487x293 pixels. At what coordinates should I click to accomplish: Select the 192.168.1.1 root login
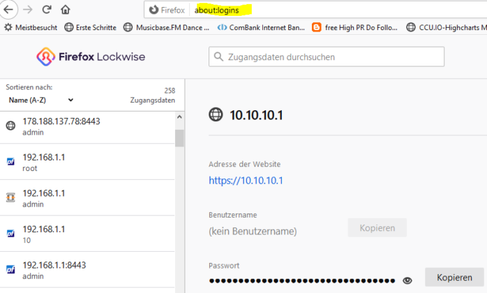pyautogui.click(x=87, y=162)
